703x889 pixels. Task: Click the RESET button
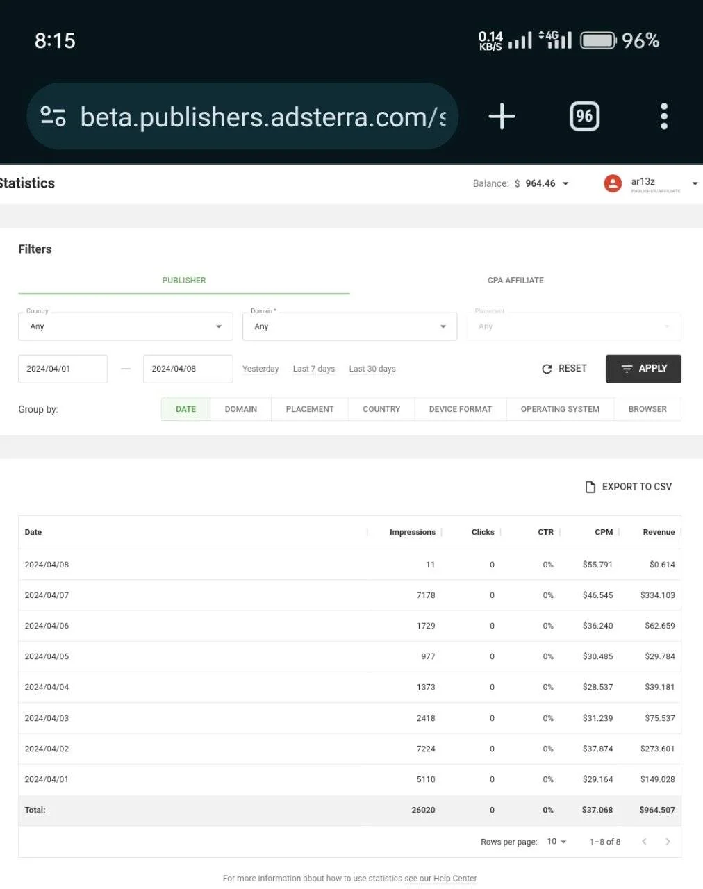click(564, 369)
